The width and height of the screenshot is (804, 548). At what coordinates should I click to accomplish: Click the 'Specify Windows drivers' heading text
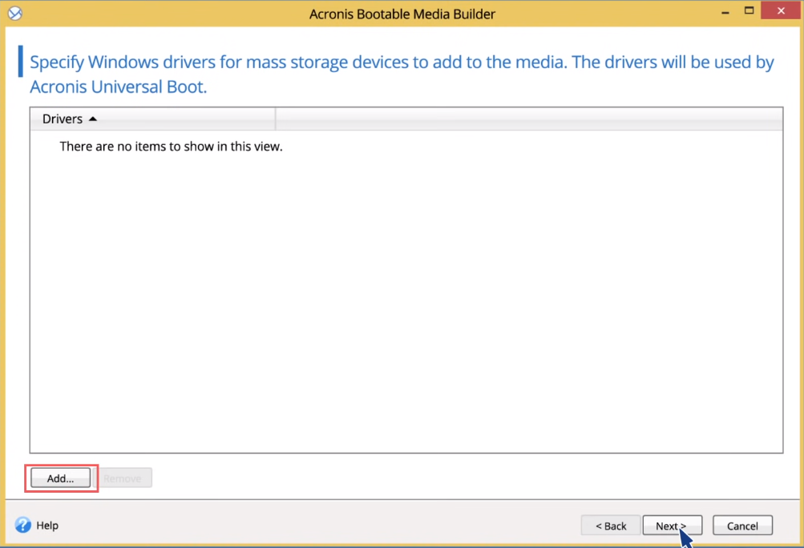point(402,75)
